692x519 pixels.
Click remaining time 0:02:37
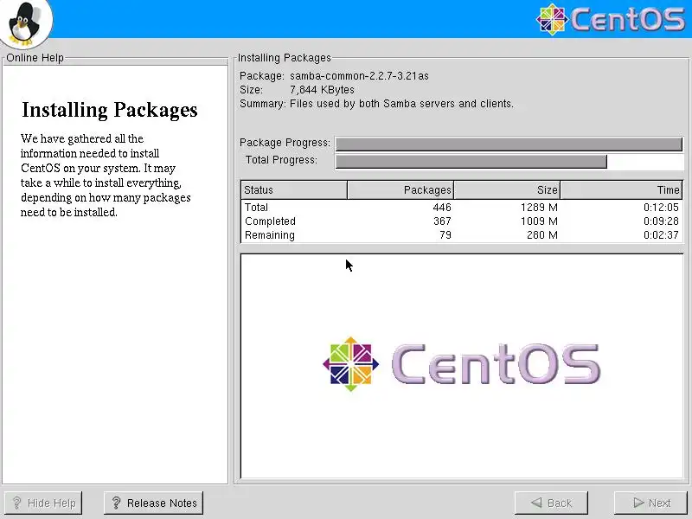tap(661, 235)
